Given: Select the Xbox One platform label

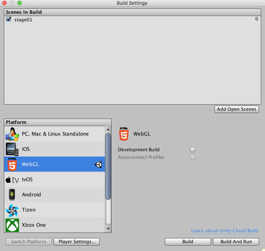Looking at the screenshot, I should pyautogui.click(x=34, y=225).
